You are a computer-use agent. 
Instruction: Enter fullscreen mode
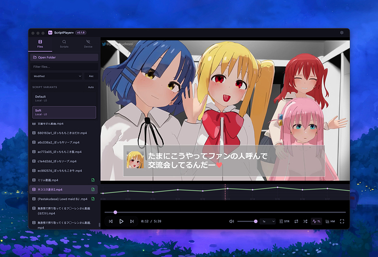click(342, 221)
